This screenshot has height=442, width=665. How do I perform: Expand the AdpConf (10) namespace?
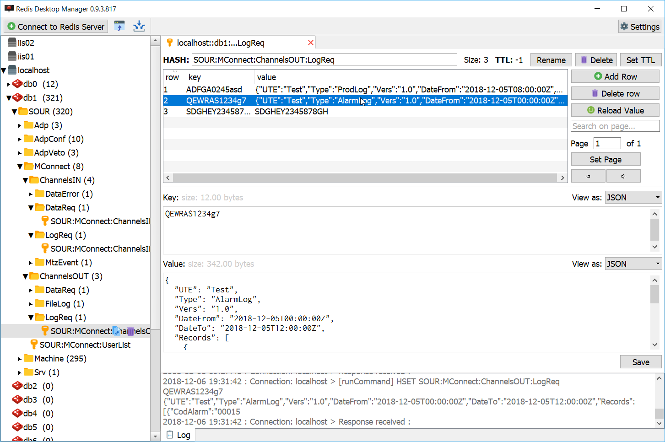click(20, 139)
